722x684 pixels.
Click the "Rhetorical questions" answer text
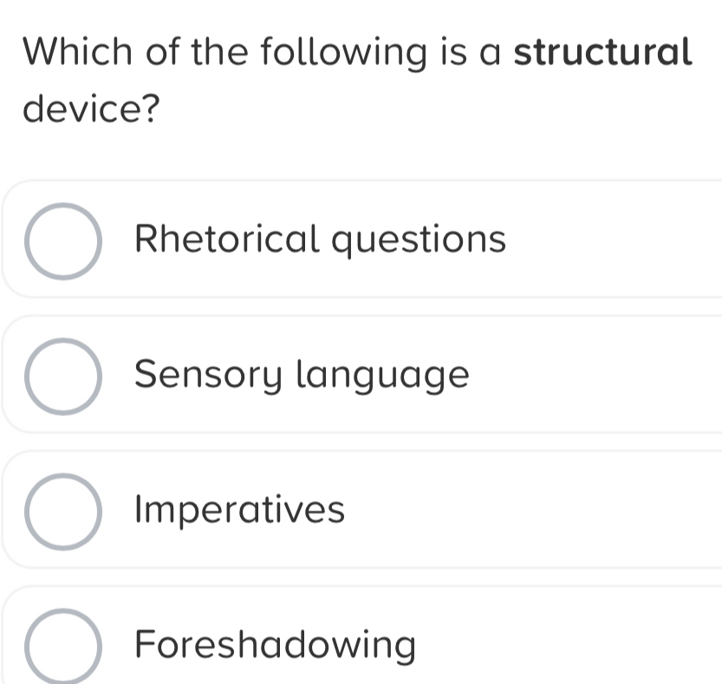[321, 238]
